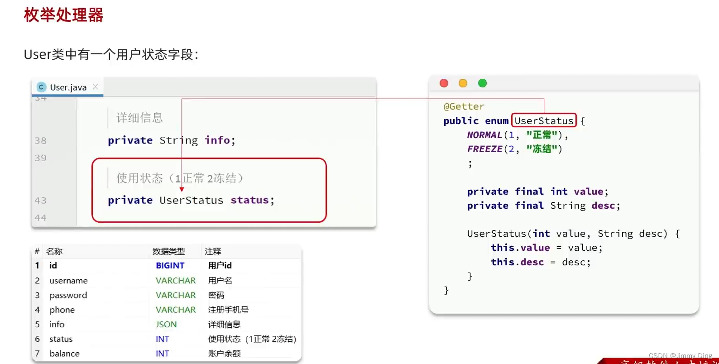Click the @Getter annotation

pos(464,106)
